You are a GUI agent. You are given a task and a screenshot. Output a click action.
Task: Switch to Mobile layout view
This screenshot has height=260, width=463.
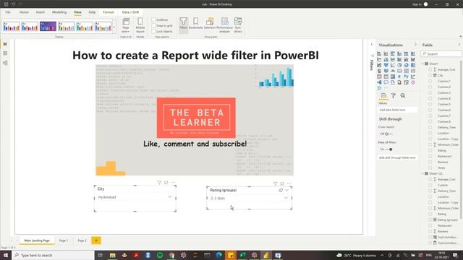[140, 25]
